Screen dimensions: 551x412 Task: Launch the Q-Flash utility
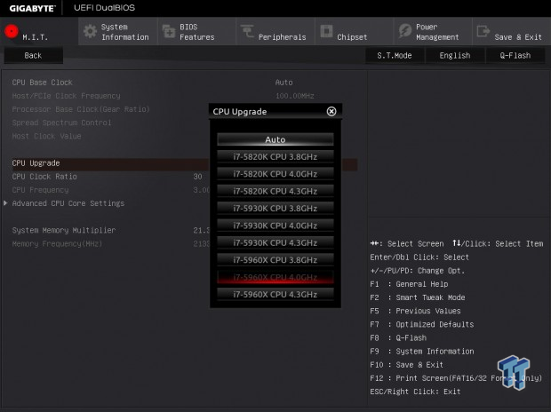[515, 55]
